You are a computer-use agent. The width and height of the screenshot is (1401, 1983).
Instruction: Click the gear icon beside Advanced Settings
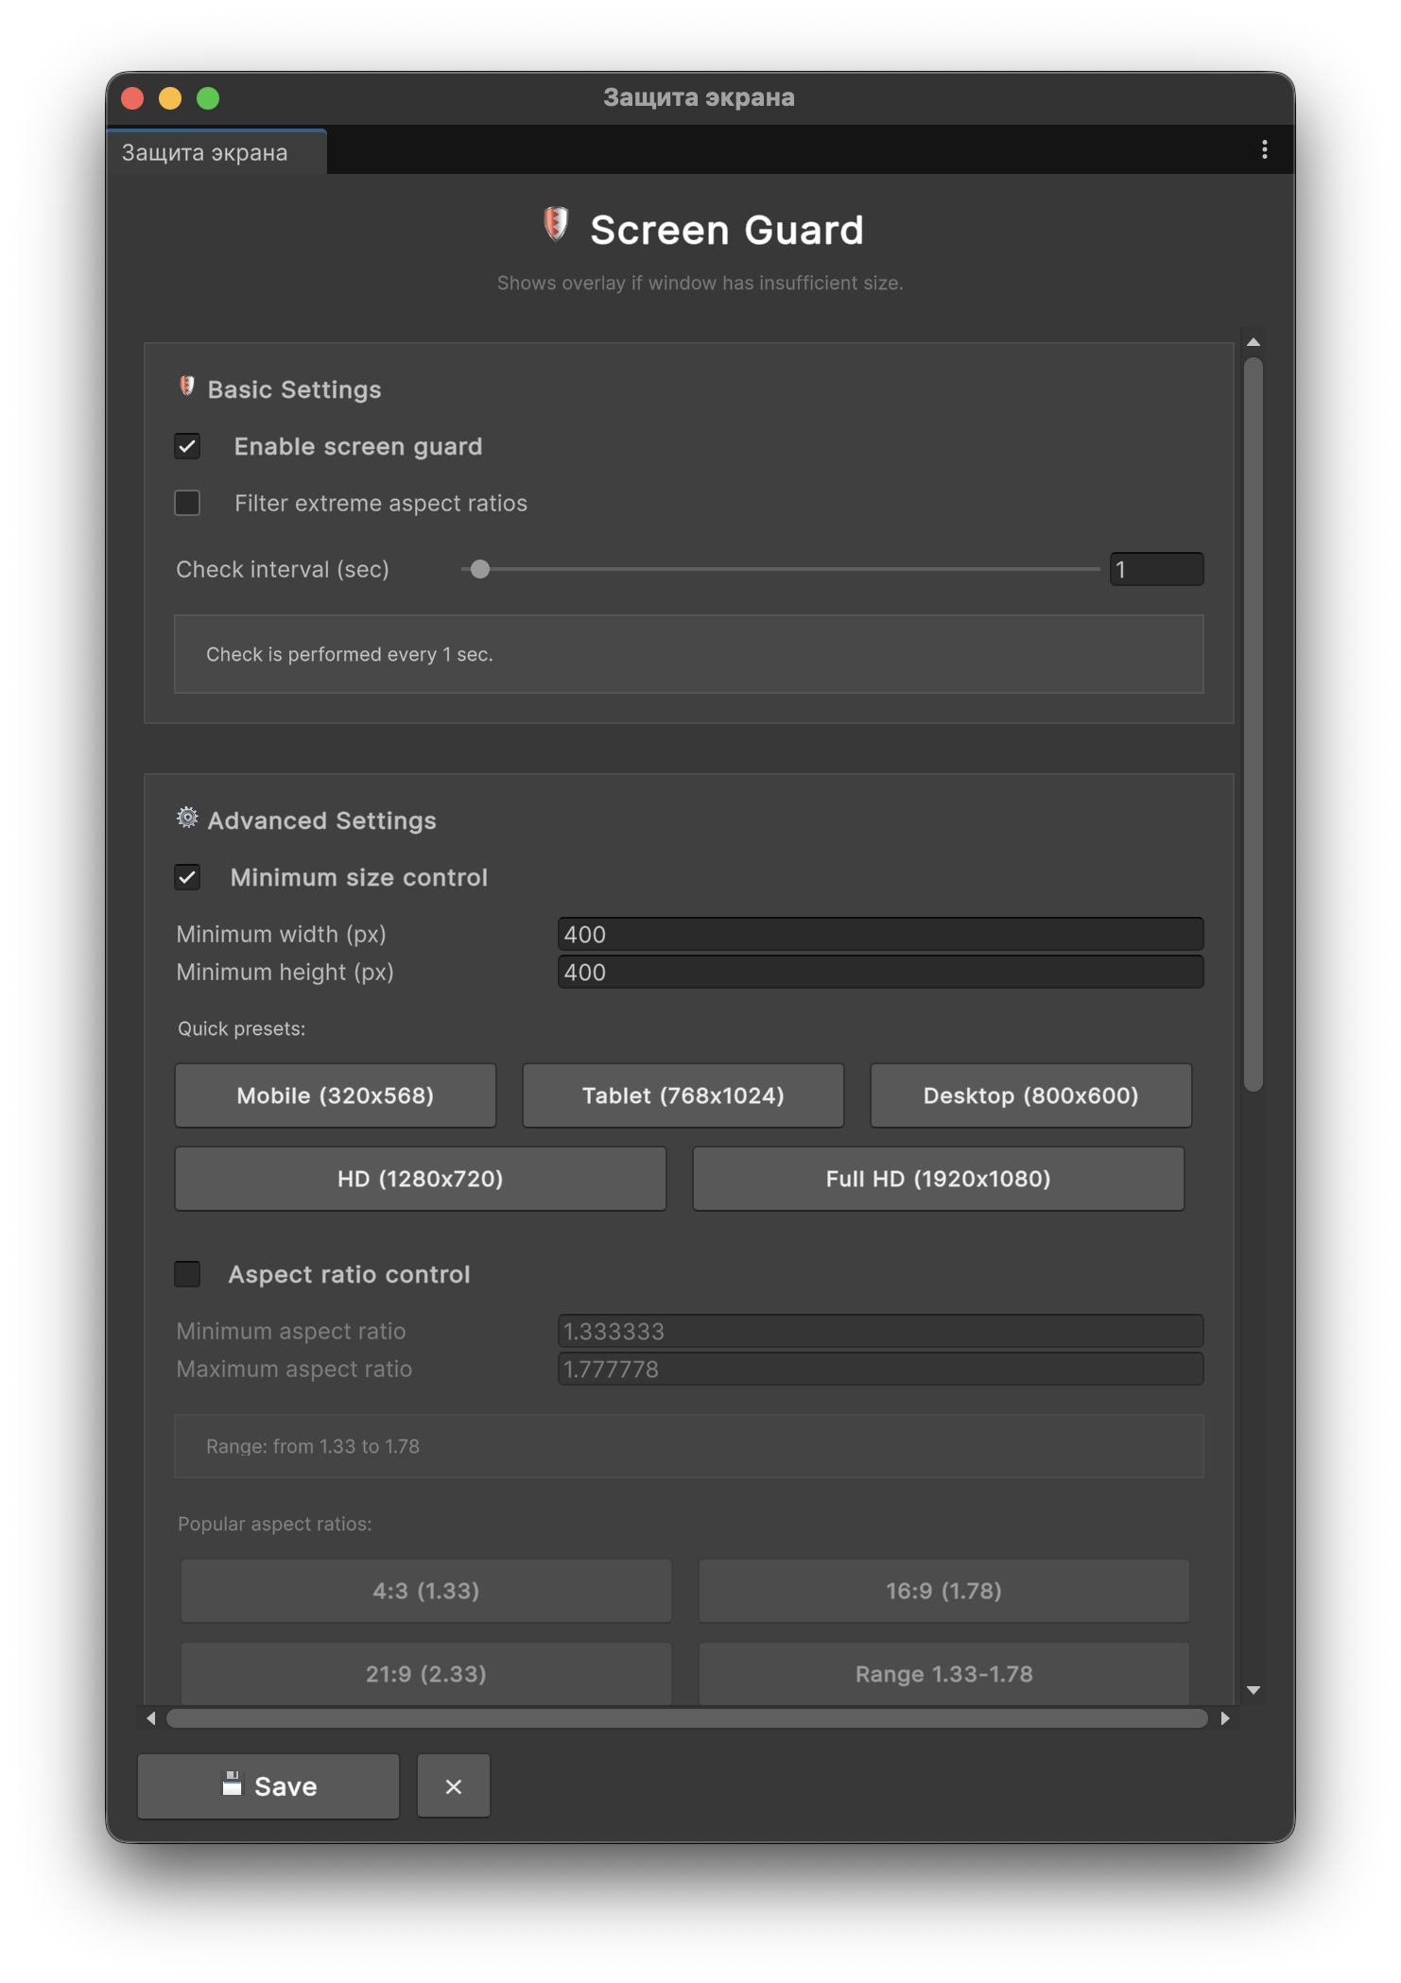(187, 819)
